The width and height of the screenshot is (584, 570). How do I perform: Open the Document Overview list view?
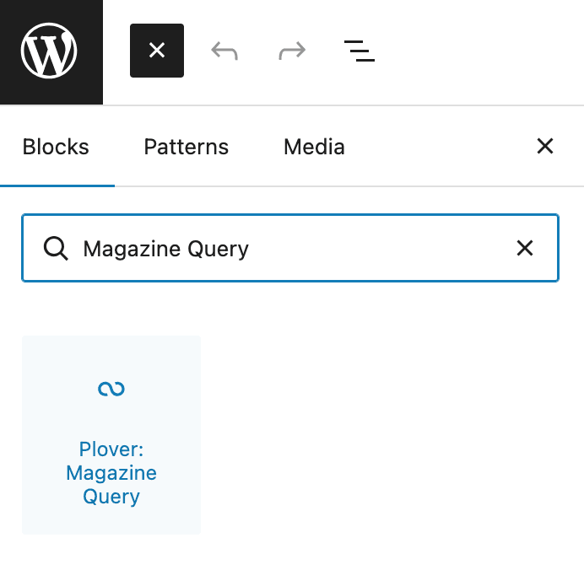point(360,51)
